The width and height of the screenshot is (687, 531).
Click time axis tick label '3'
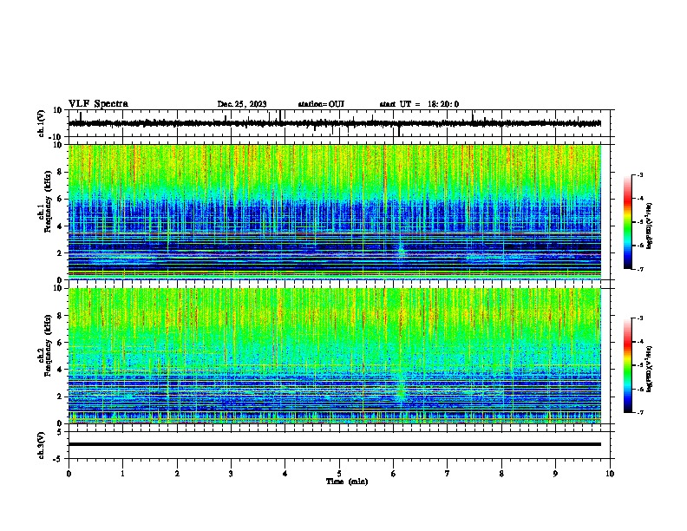231,474
